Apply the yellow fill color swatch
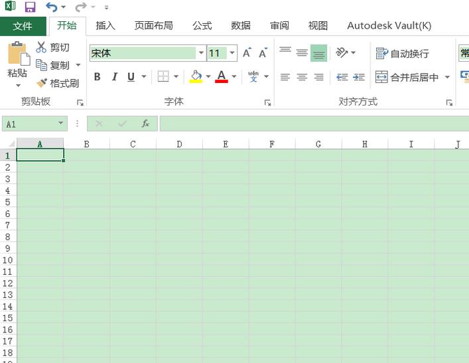 [196, 77]
